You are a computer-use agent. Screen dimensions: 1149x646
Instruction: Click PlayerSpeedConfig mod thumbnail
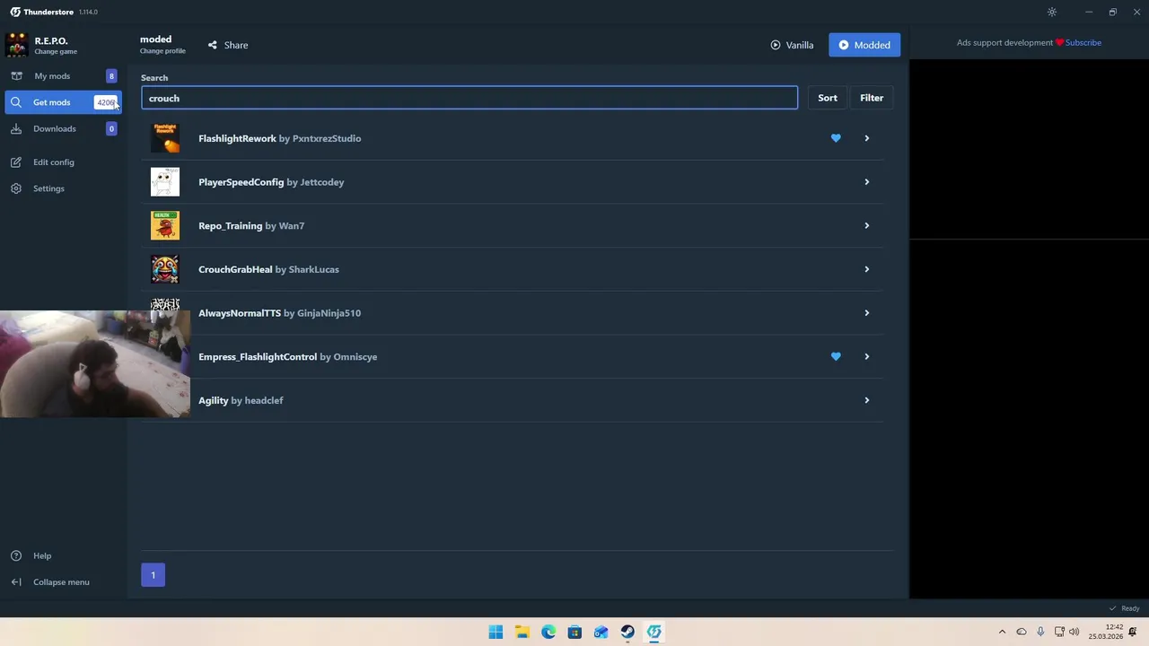pyautogui.click(x=165, y=182)
